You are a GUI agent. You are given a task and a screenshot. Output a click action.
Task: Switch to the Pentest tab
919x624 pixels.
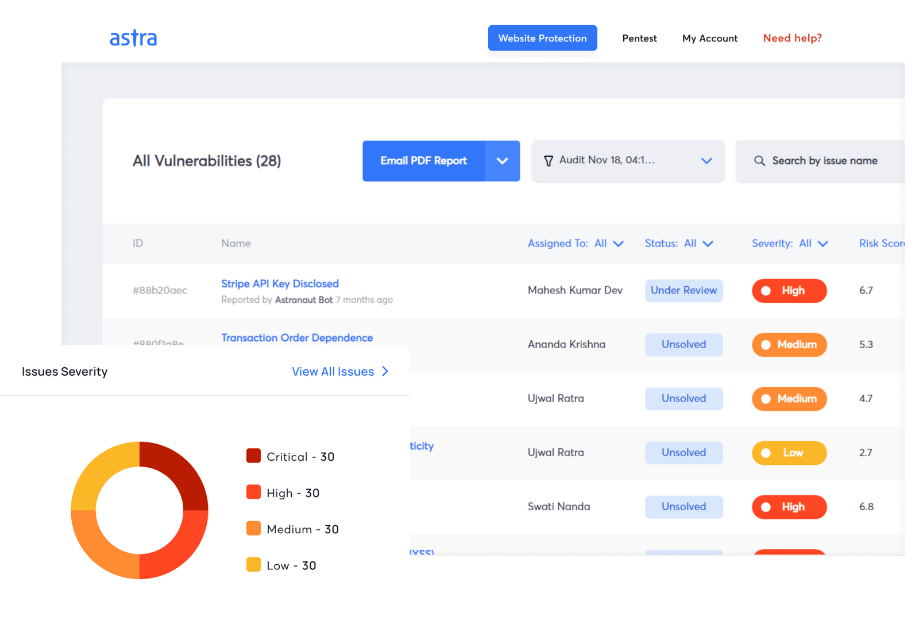click(639, 38)
